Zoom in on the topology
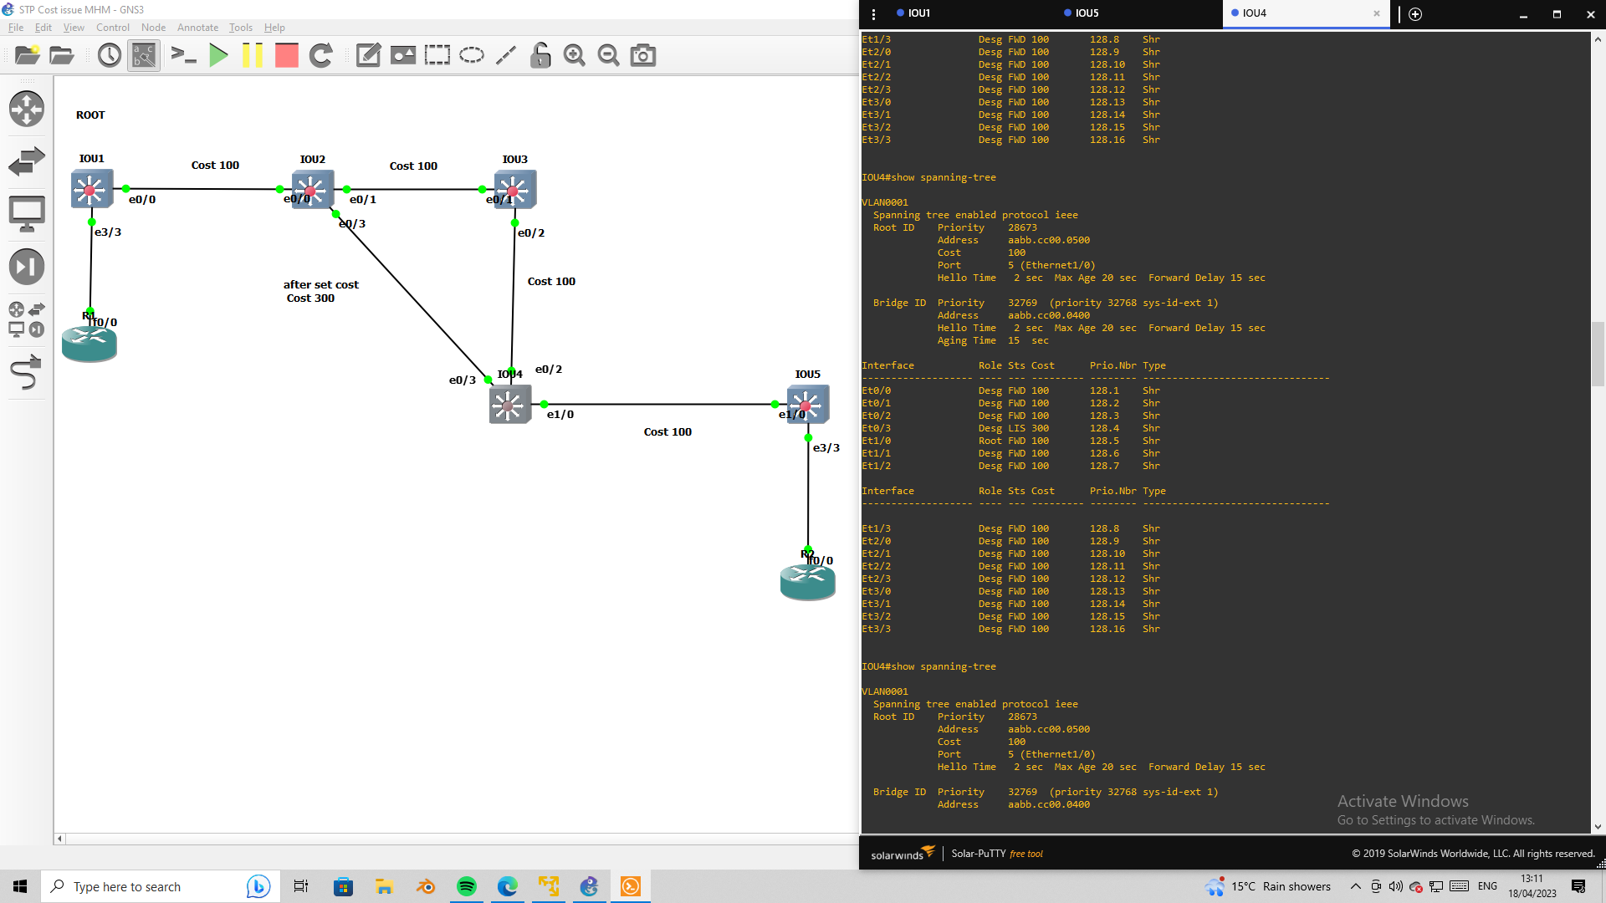 [574, 55]
